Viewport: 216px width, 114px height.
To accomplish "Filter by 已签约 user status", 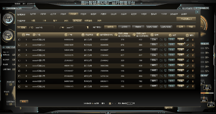I will (110, 27).
